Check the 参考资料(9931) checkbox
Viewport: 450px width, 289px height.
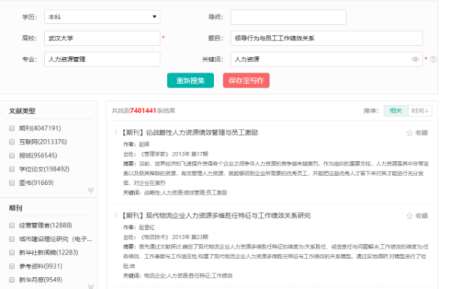[12, 266]
